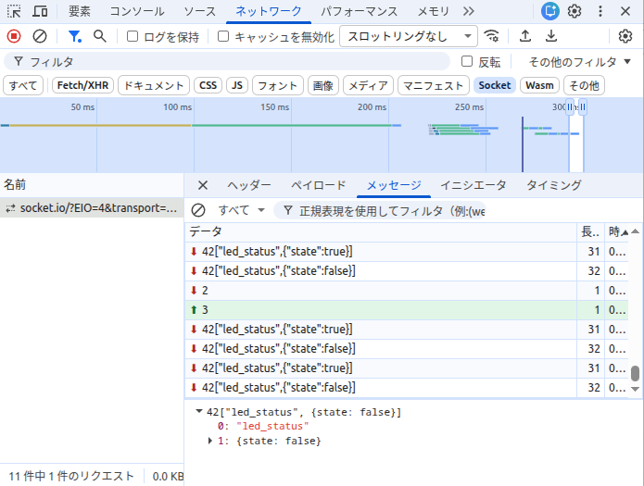Open the パフォーマンス tab
The width and height of the screenshot is (644, 486).
[x=360, y=11]
